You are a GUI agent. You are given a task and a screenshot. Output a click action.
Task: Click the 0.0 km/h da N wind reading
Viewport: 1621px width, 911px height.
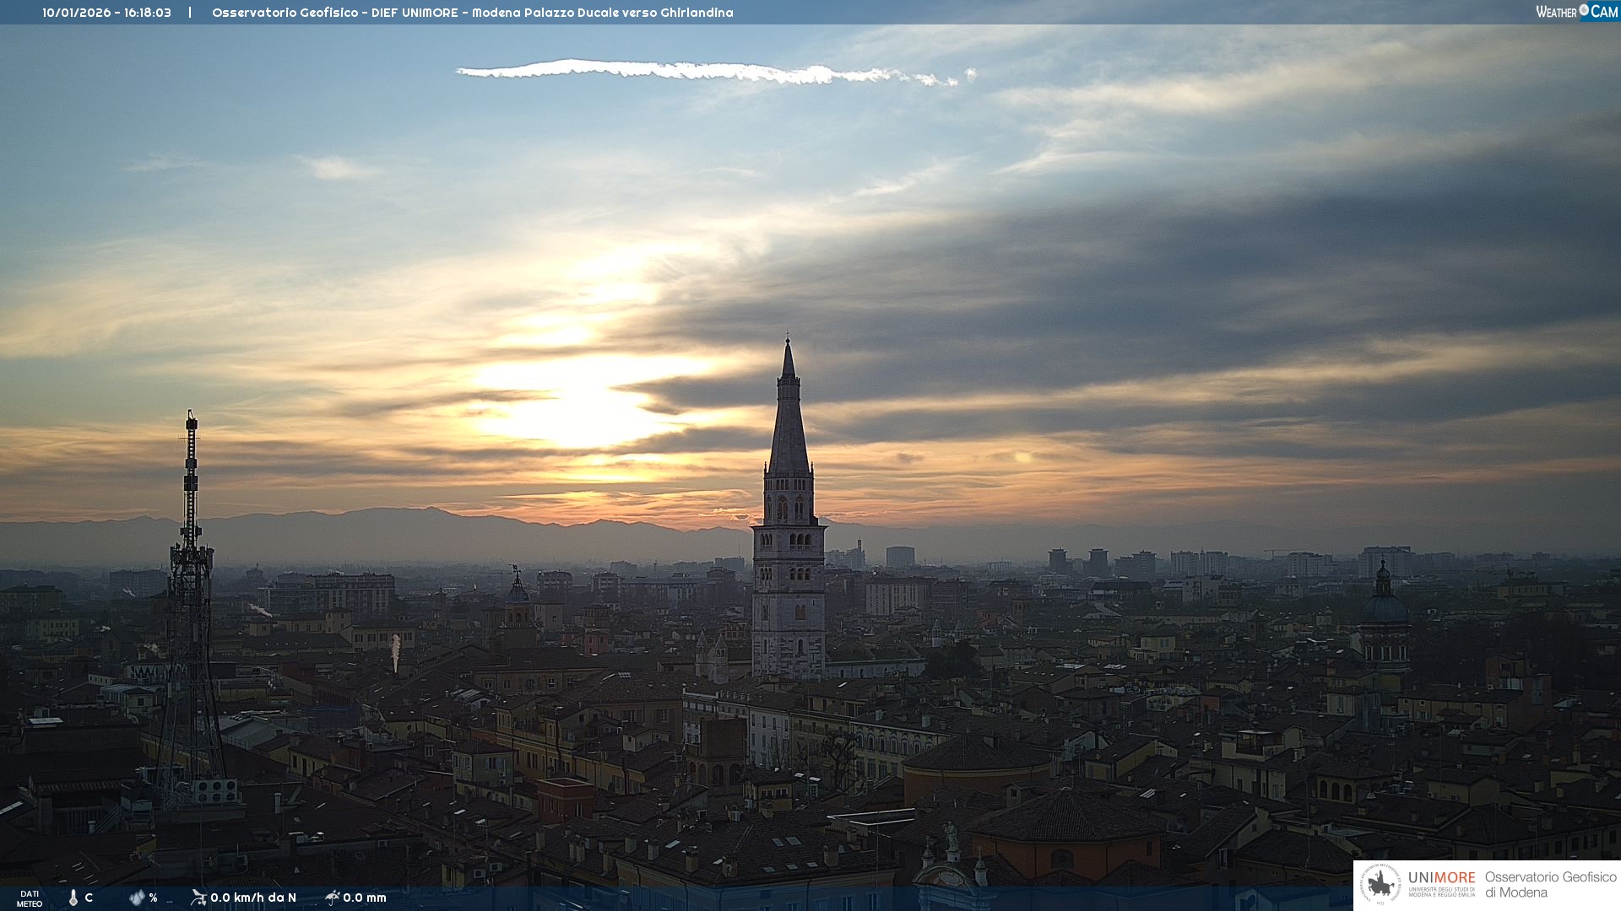pos(253,898)
